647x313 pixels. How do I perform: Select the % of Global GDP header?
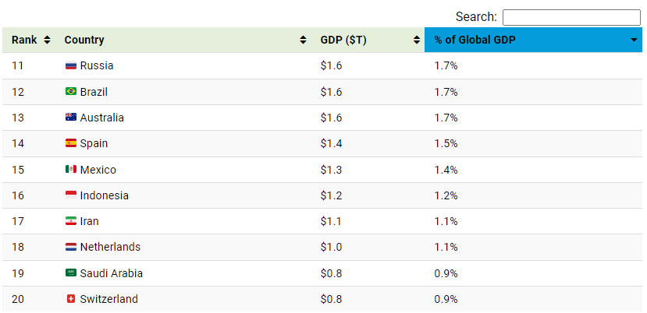coord(475,40)
